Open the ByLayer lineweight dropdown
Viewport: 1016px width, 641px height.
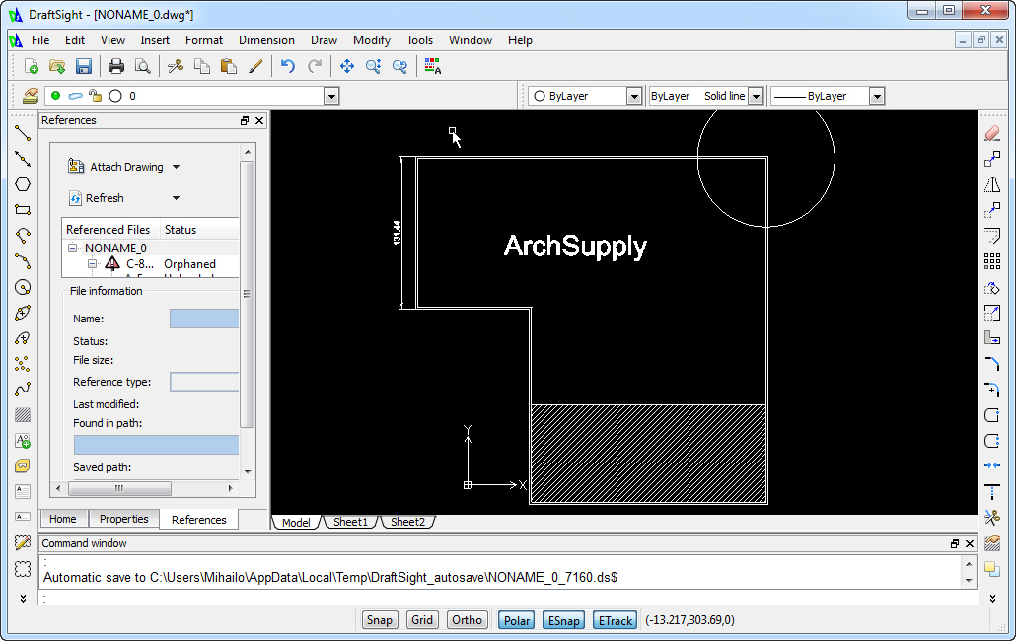(877, 97)
